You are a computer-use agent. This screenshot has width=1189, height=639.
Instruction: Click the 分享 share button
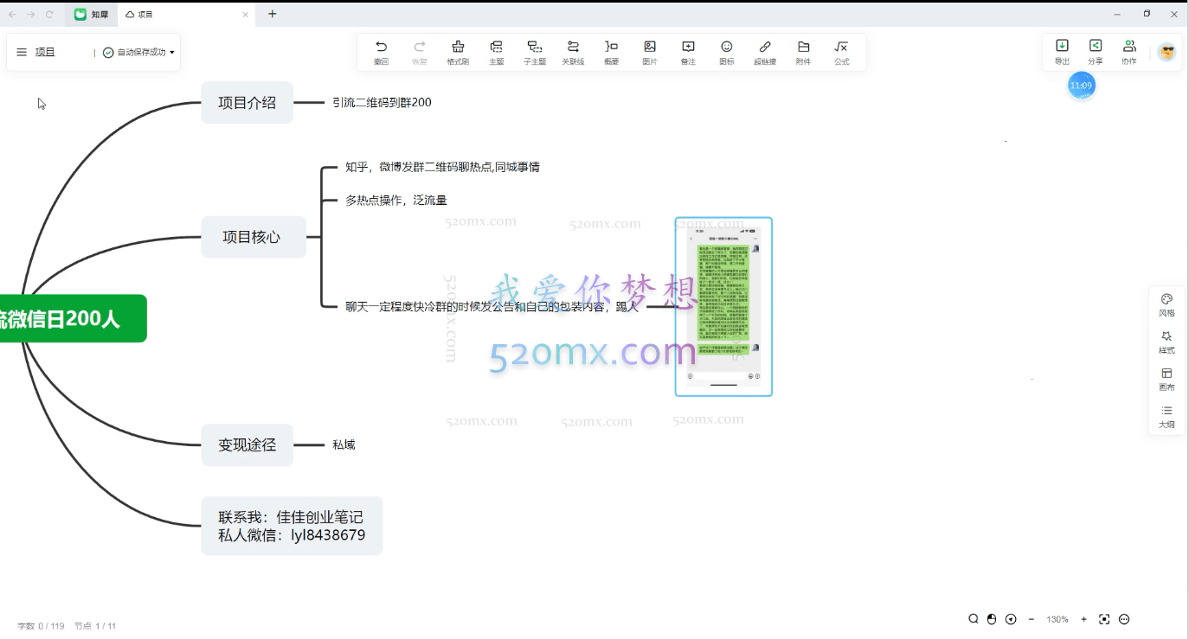click(1096, 51)
